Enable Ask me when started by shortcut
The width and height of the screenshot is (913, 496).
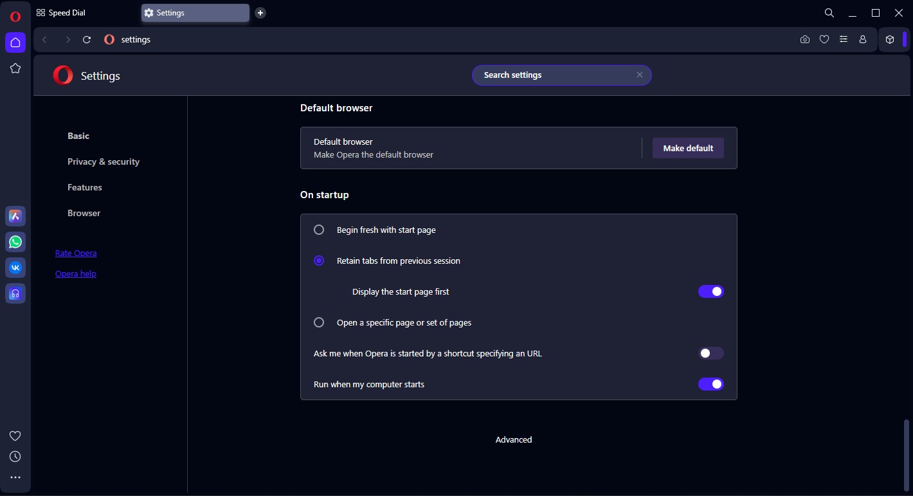pos(710,353)
